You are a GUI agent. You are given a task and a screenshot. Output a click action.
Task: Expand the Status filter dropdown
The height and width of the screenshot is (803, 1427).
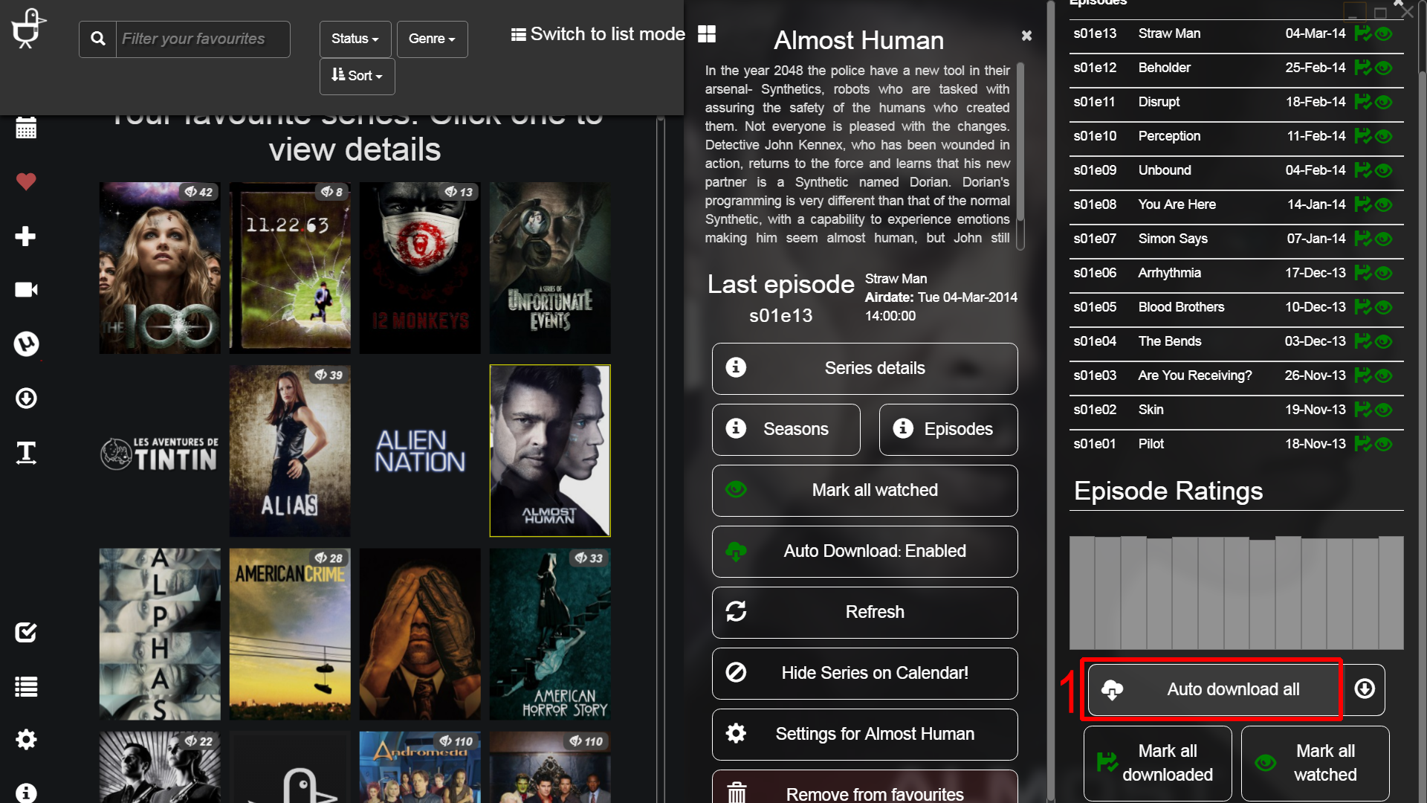pos(355,39)
